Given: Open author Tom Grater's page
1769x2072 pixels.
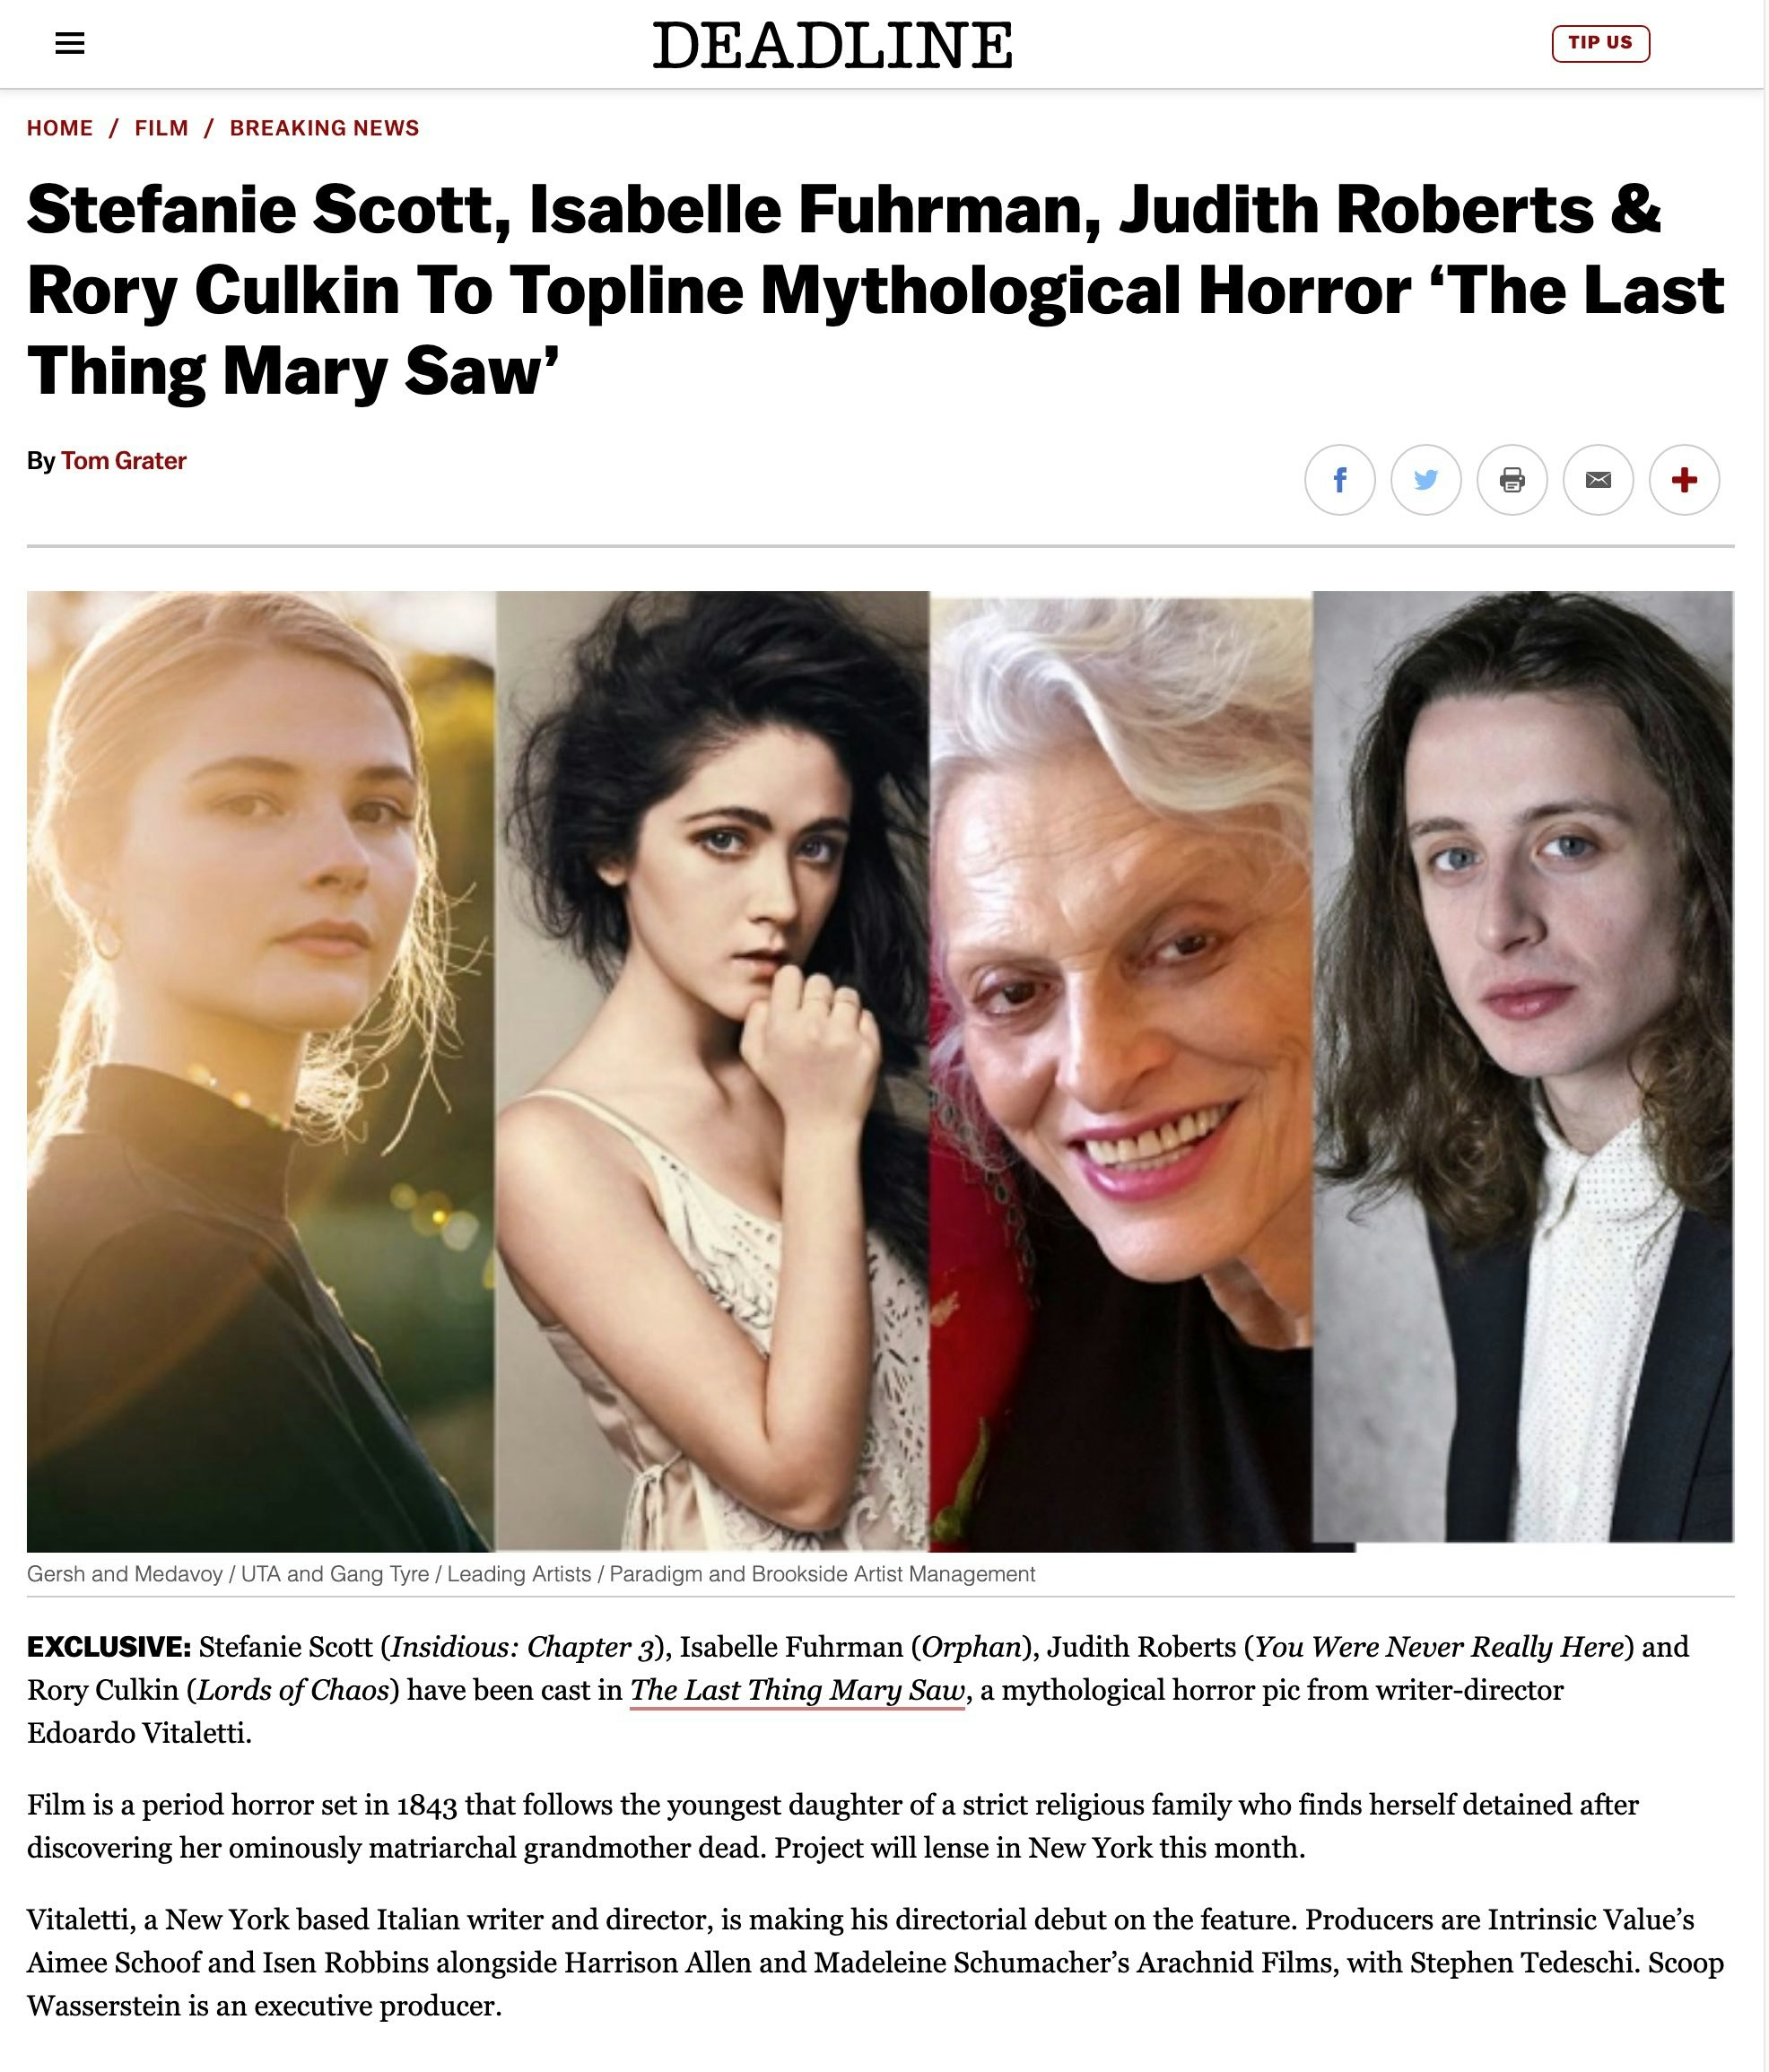Looking at the screenshot, I should 124,460.
